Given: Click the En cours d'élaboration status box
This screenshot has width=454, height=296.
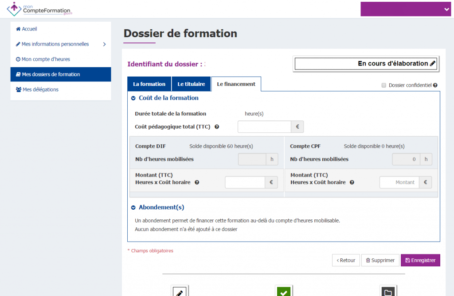Looking at the screenshot, I should [x=366, y=64].
